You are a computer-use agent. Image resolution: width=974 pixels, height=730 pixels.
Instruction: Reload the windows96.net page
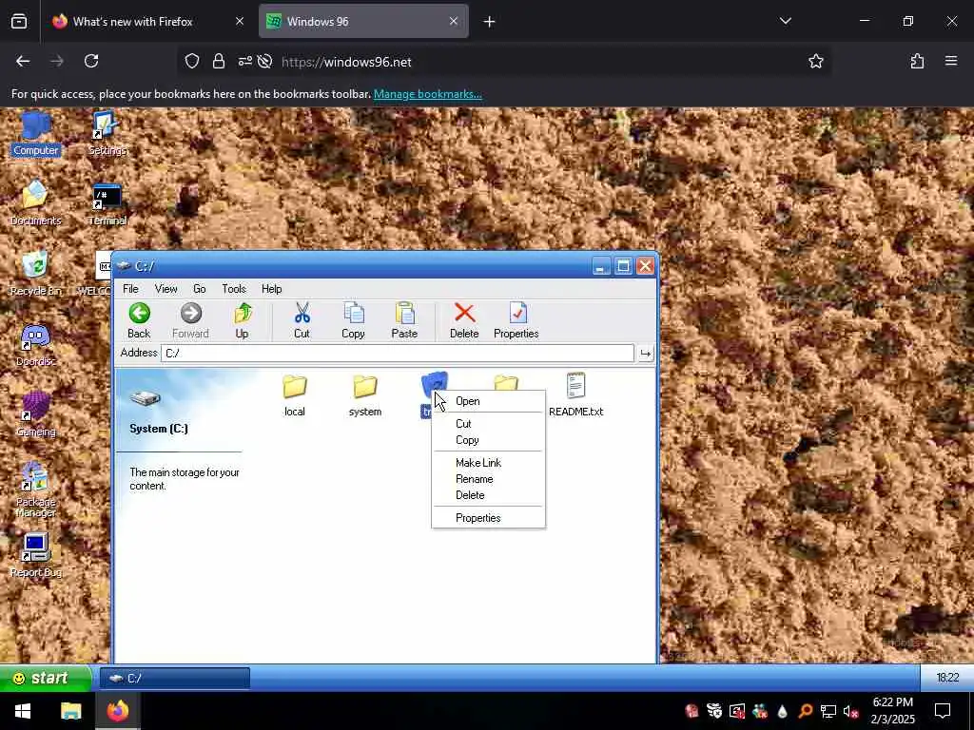pos(91,61)
